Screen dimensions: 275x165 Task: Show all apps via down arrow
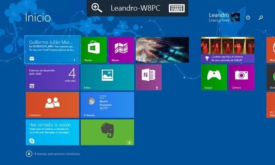pos(29,154)
